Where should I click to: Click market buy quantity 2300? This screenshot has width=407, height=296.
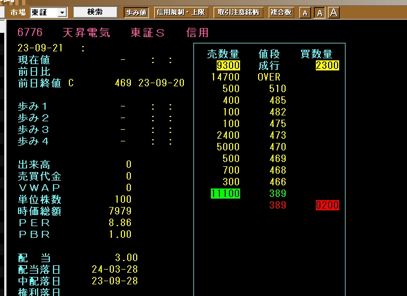328,65
